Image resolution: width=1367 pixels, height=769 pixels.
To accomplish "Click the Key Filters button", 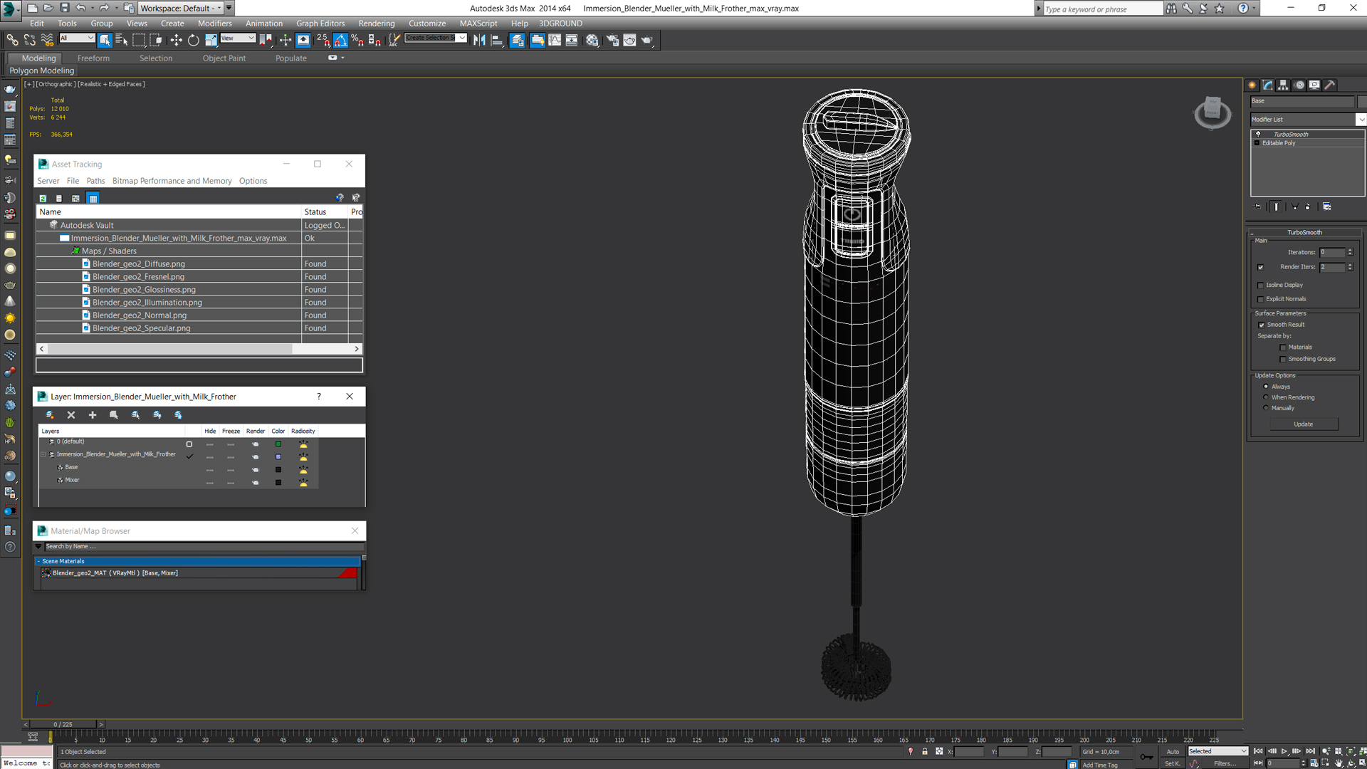I will [1225, 763].
